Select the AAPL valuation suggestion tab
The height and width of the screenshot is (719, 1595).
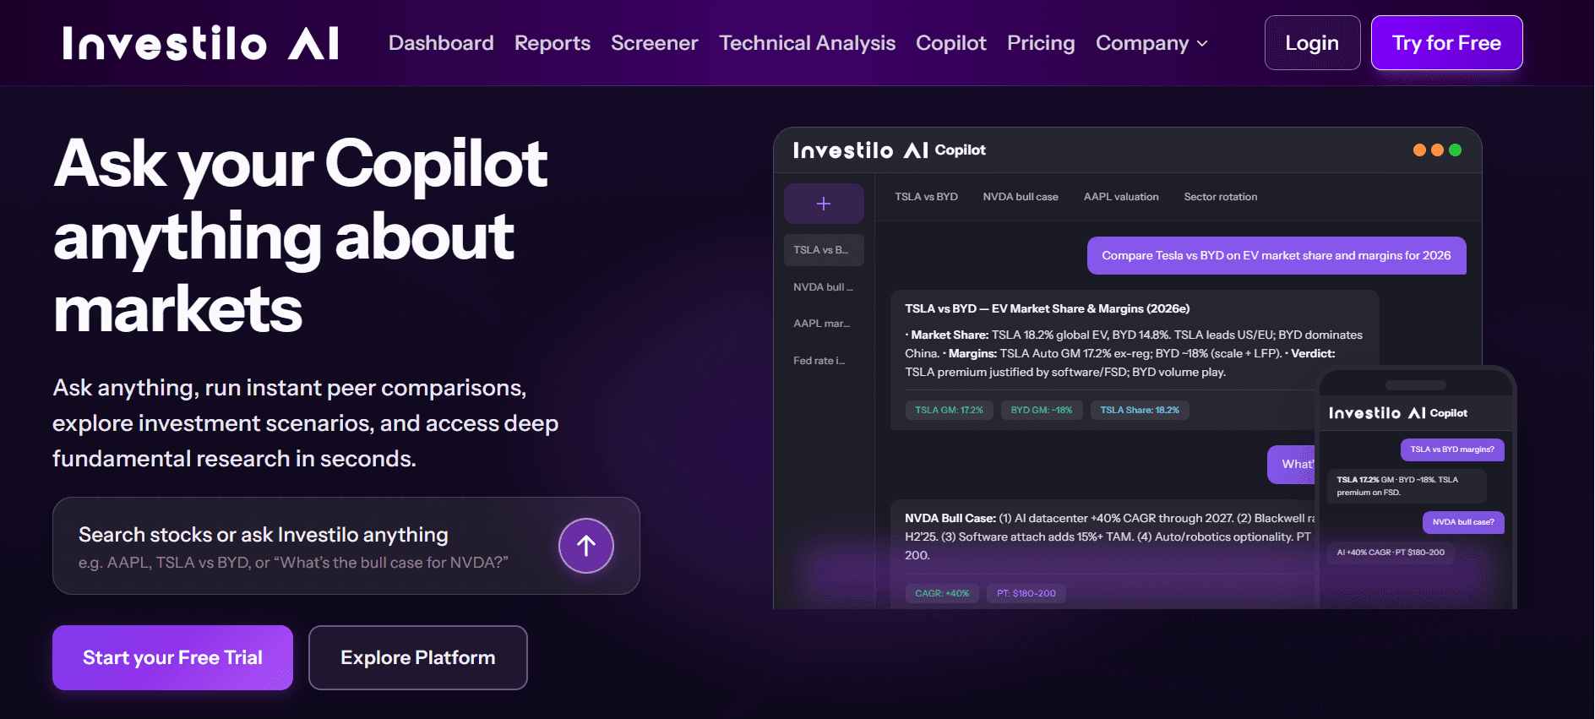(1121, 197)
